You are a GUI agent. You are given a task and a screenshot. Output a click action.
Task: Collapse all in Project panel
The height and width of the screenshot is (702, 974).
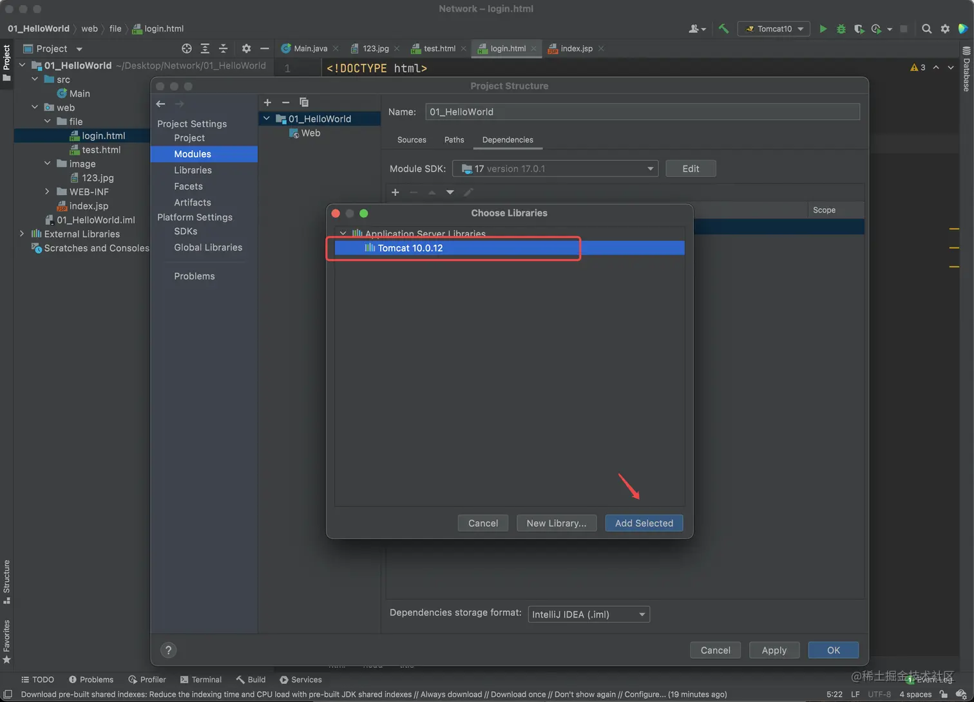click(x=223, y=48)
